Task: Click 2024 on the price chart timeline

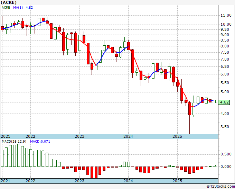Action: [x=128, y=136]
